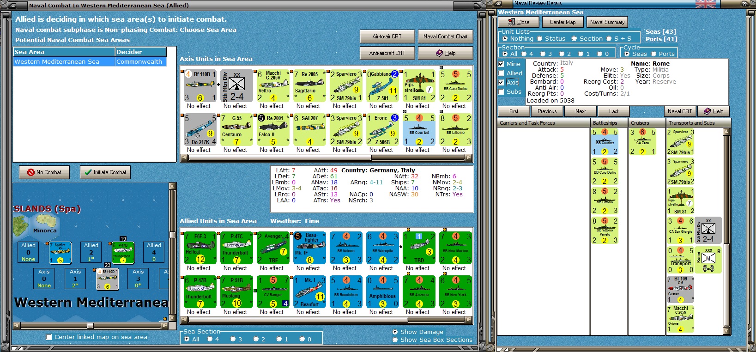The width and height of the screenshot is (756, 352).
Task: Click the Rome 5-3 militia counter
Action: [x=708, y=260]
